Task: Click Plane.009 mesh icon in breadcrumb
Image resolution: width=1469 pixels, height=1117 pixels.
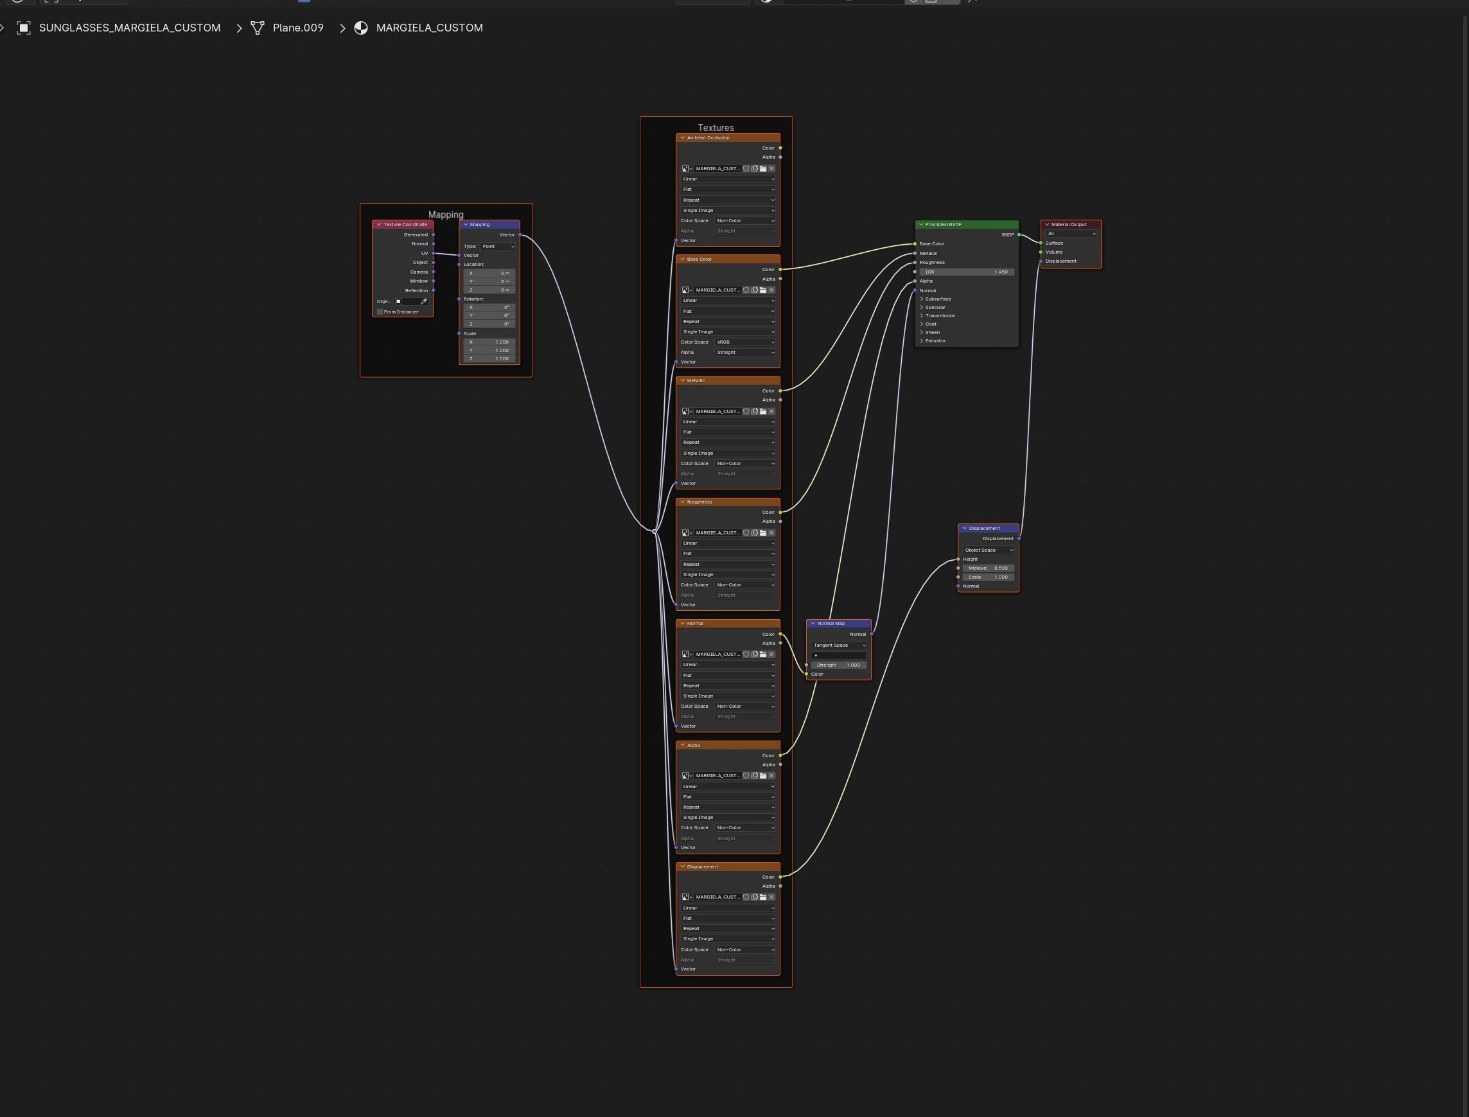Action: coord(257,28)
